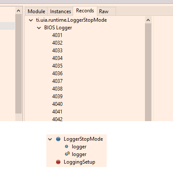Click the red LoggingSetup module icon
173x170 pixels.
click(x=58, y=162)
